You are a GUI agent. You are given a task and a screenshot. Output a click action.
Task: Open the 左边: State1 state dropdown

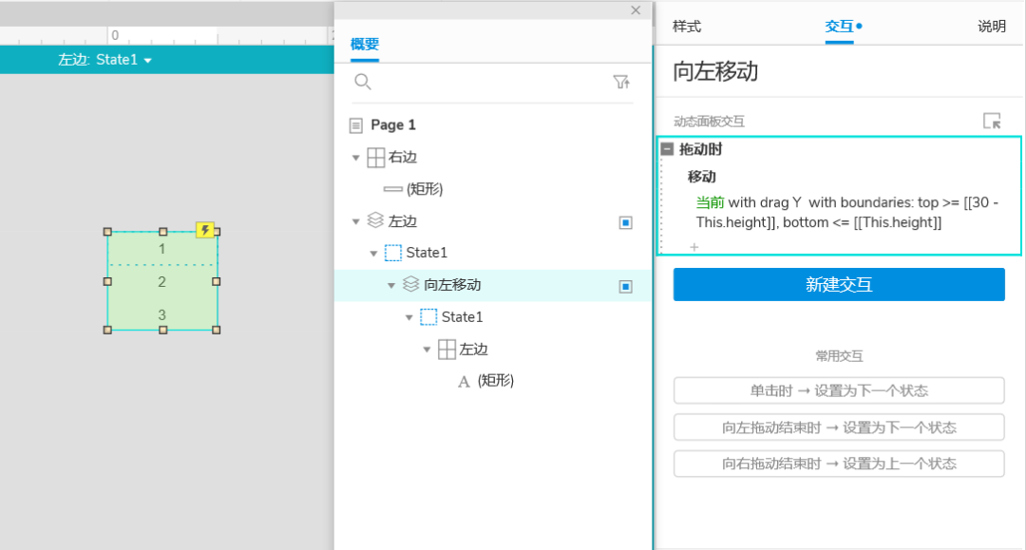click(x=105, y=60)
